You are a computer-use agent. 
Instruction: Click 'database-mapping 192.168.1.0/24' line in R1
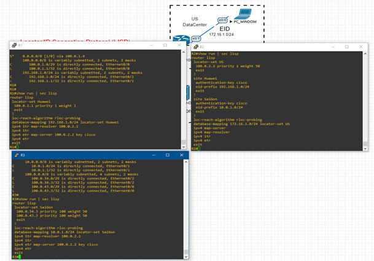pyautogui.click(x=65, y=122)
